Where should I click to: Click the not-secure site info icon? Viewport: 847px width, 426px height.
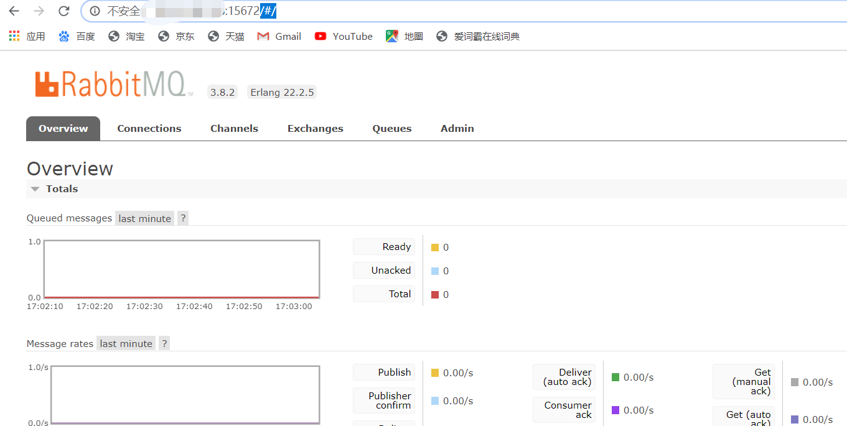[95, 11]
